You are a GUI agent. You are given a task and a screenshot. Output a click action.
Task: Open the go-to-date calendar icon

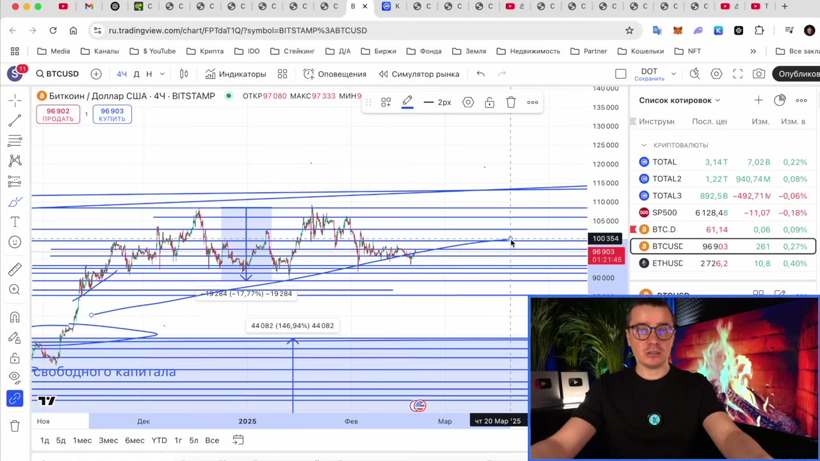point(238,440)
